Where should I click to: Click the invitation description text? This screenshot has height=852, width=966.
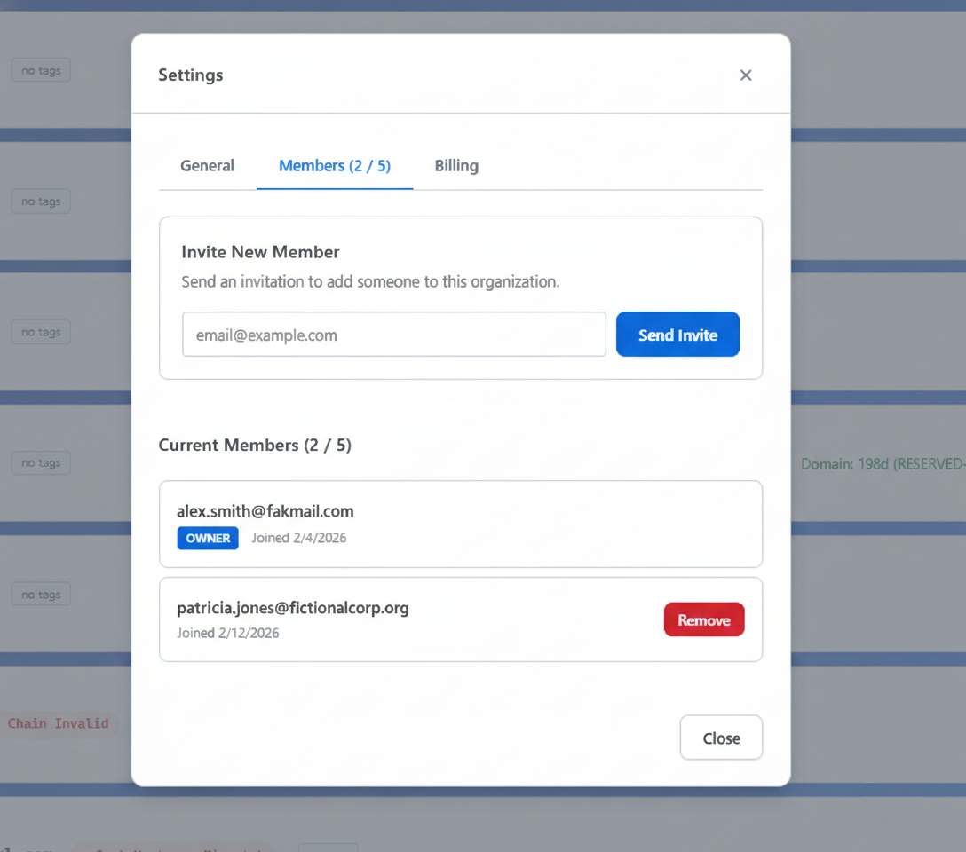pos(370,282)
